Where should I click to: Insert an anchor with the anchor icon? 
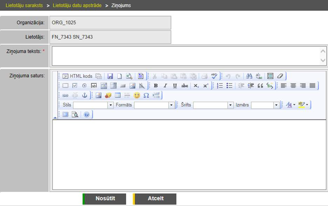pyautogui.click(x=84, y=95)
